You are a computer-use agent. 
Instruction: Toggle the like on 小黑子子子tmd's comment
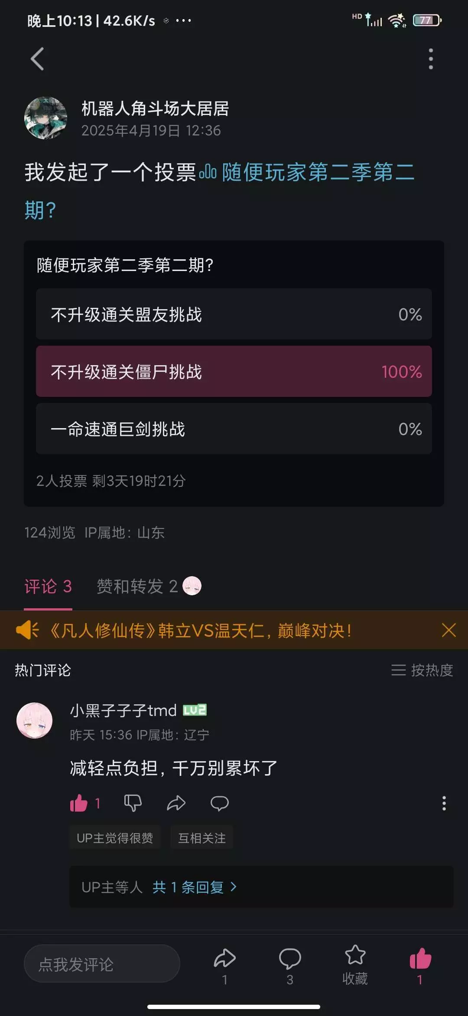[x=79, y=803]
